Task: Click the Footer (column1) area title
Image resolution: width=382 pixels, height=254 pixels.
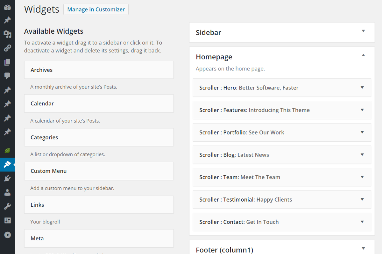Action: [224, 250]
